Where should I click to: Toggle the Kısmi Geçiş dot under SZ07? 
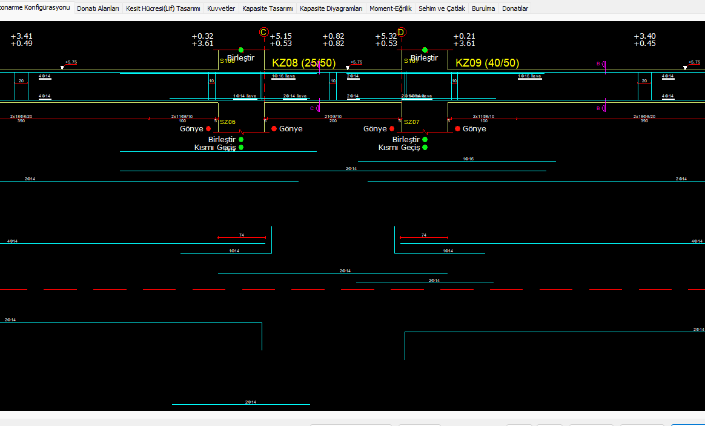tap(425, 148)
